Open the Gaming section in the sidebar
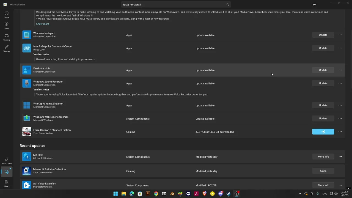The image size is (352, 198). point(7,37)
